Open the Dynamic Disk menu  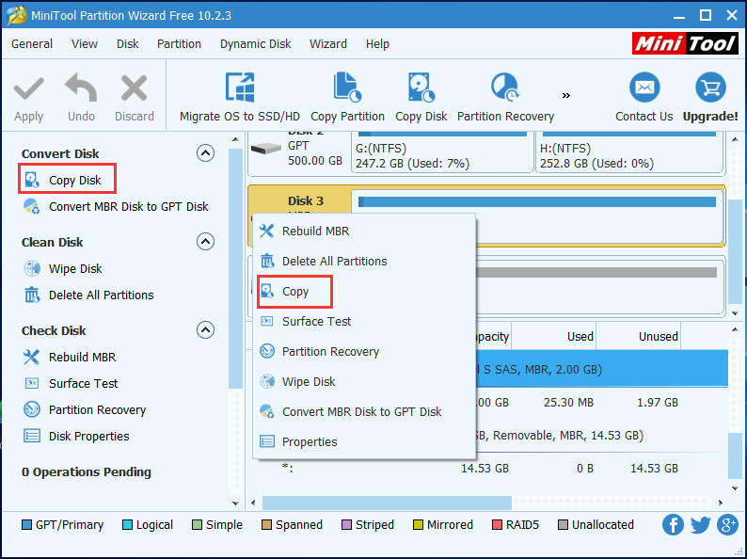pos(255,44)
